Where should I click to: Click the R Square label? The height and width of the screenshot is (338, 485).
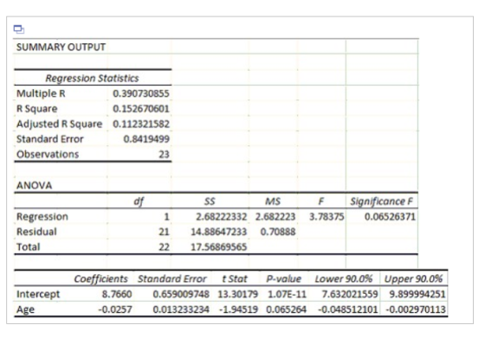click(x=36, y=109)
